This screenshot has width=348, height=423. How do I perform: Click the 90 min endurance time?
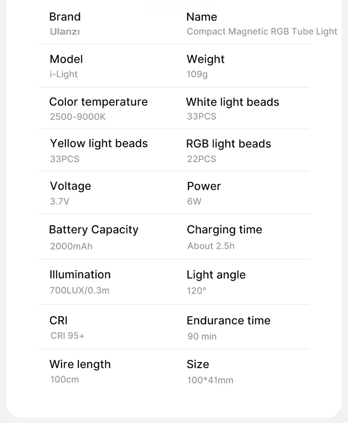click(x=202, y=336)
